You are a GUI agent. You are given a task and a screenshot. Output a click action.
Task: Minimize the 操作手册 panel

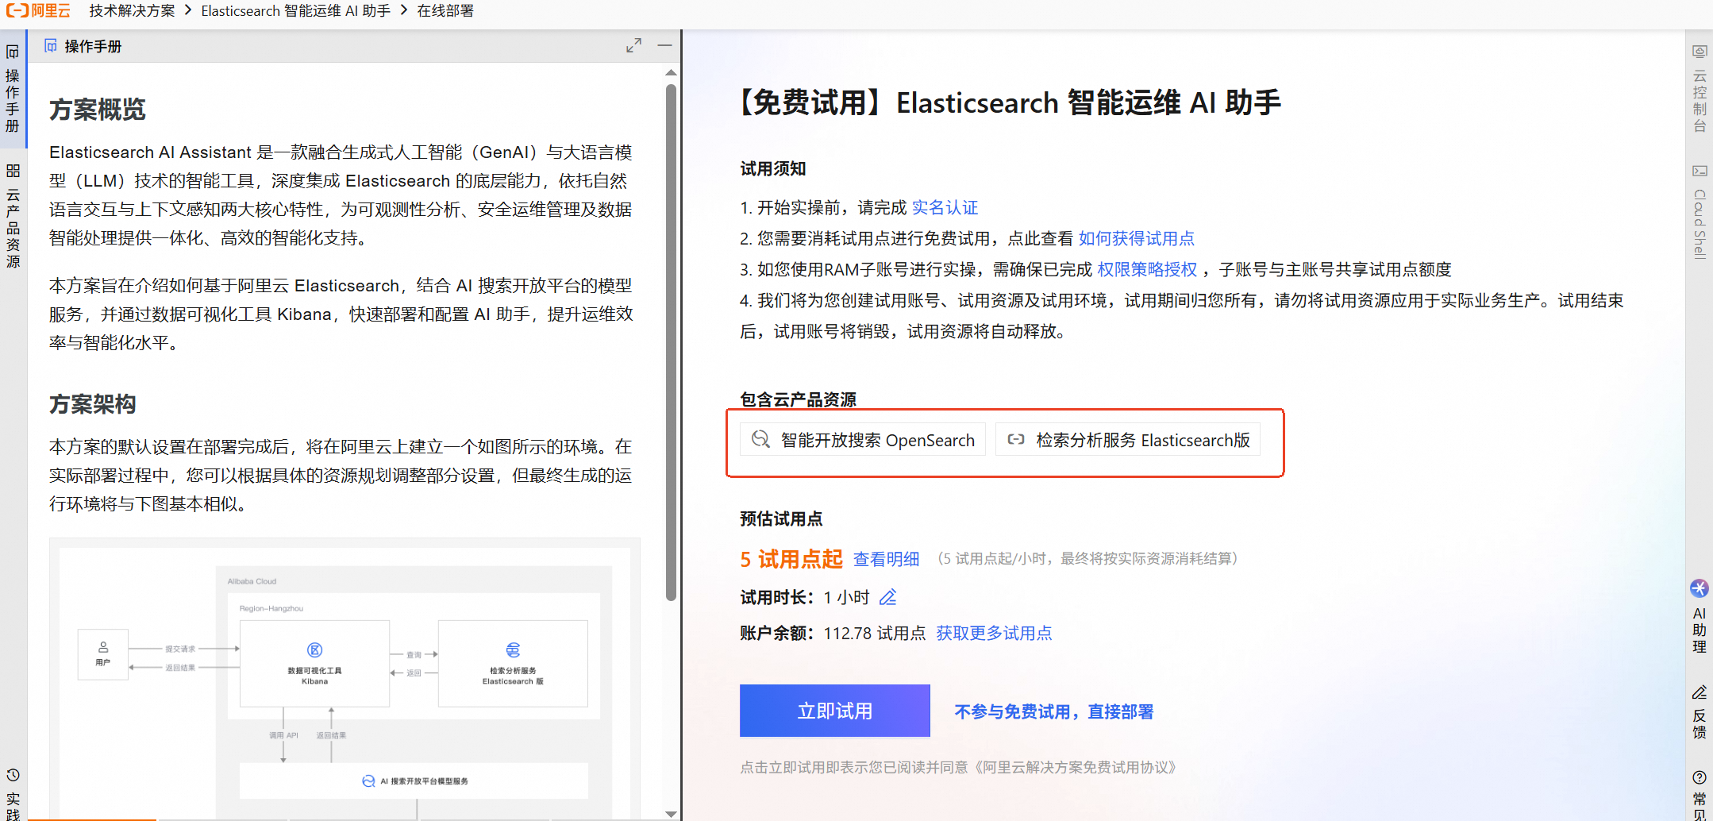point(664,46)
